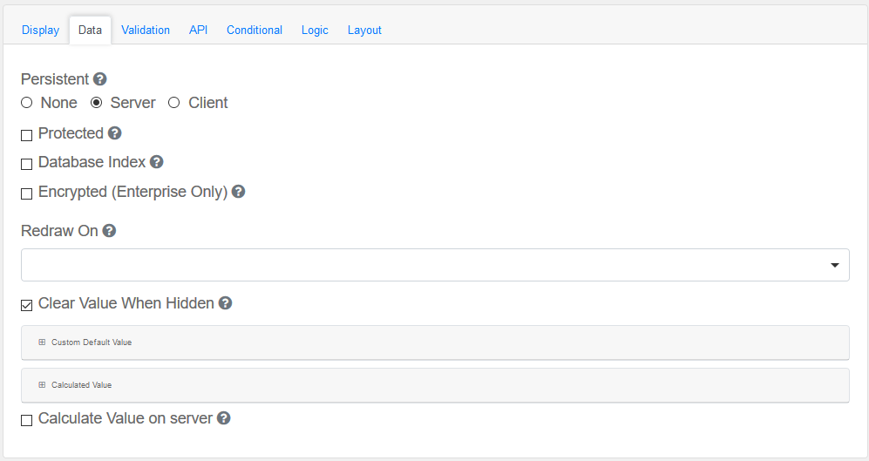
Task: Uncheck Clear Value When Hidden
Action: (x=27, y=305)
